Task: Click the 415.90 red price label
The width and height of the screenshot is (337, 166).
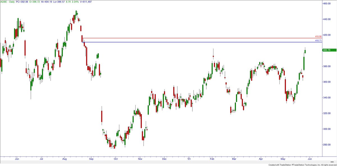Action: [x=318, y=37]
